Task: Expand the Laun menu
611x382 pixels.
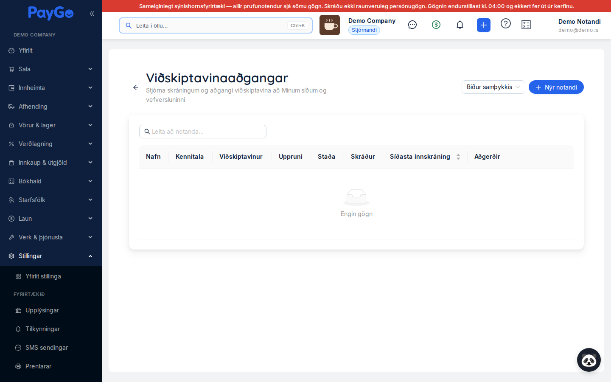Action: tap(51, 219)
